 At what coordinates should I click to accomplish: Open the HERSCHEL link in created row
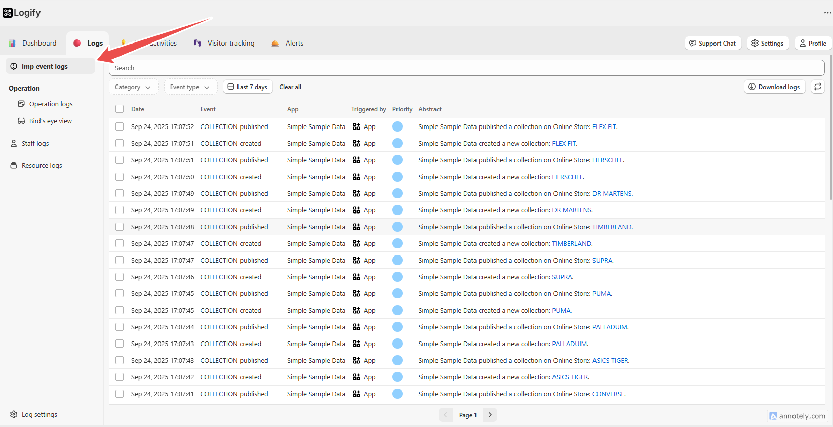point(568,177)
